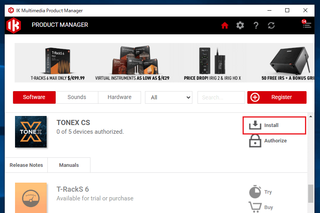320x213 pixels.
Task: Open settings with the gear icon
Action: point(240,26)
